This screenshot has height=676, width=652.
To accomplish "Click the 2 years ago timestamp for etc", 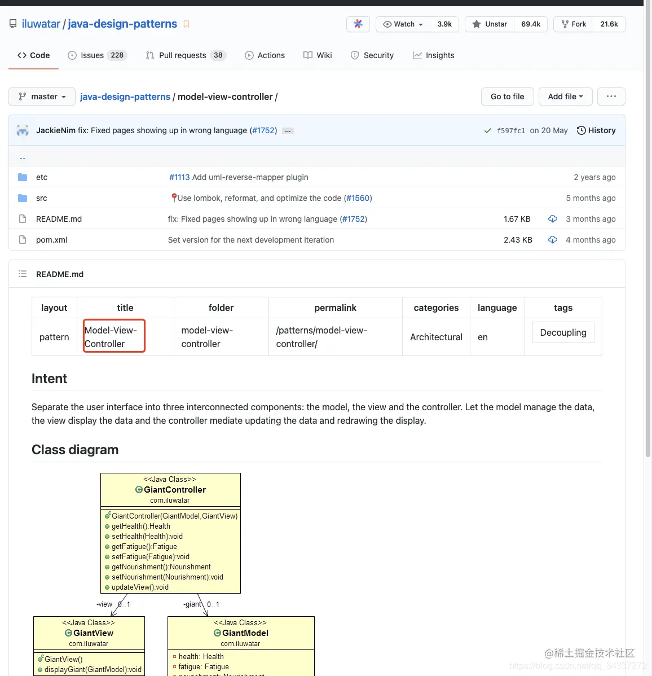I will 594,177.
